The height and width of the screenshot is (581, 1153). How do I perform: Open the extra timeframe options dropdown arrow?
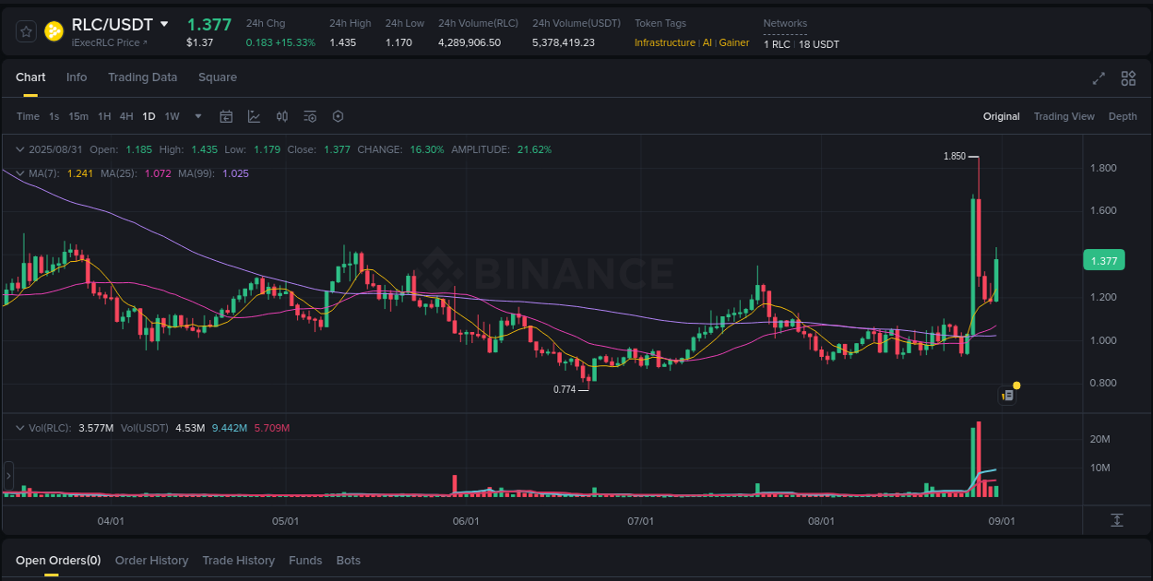click(197, 116)
